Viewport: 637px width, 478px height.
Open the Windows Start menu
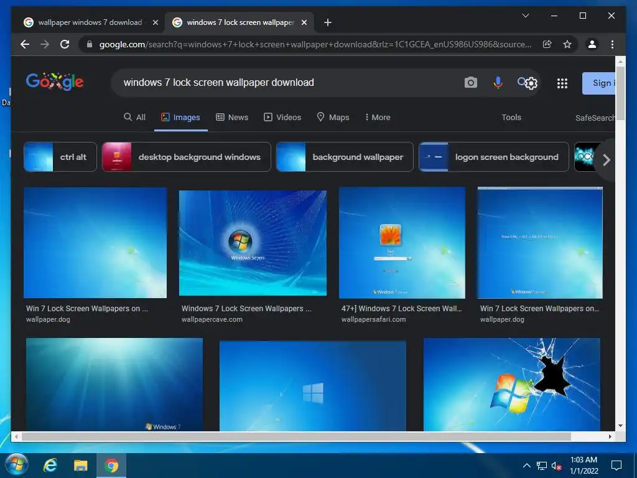pos(16,465)
